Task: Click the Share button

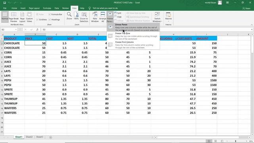Action: click(x=246, y=8)
